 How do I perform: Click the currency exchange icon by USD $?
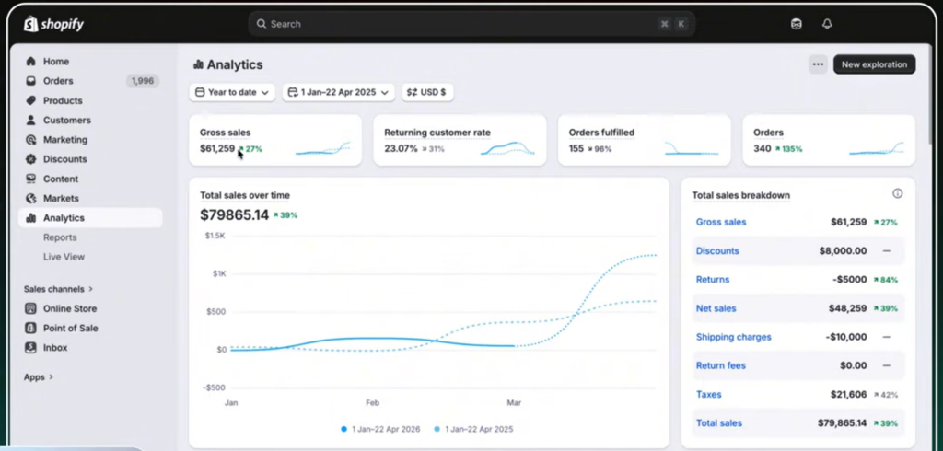pos(412,92)
